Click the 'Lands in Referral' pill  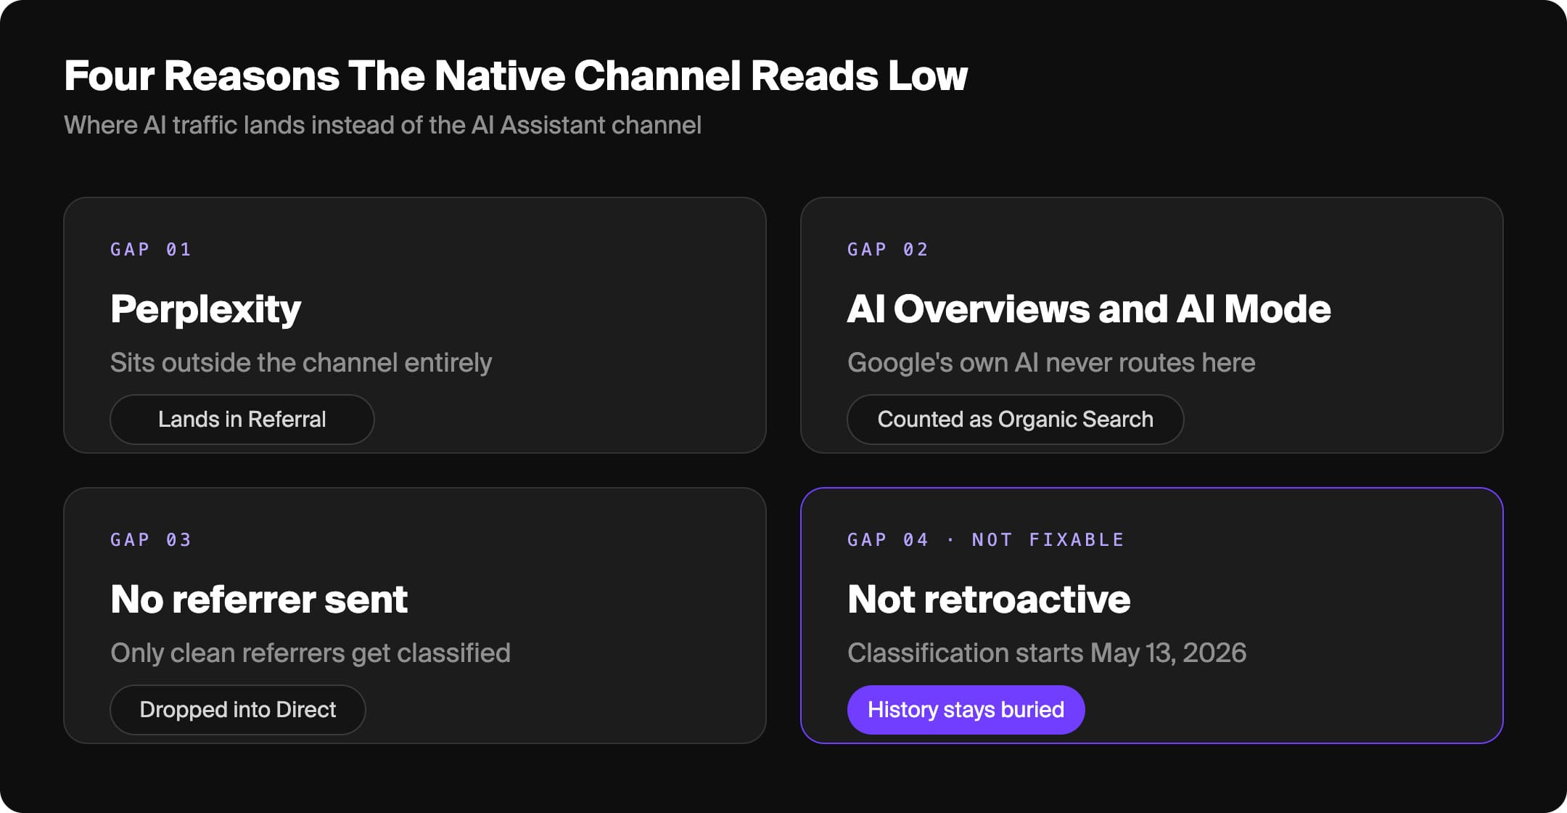pyautogui.click(x=242, y=420)
